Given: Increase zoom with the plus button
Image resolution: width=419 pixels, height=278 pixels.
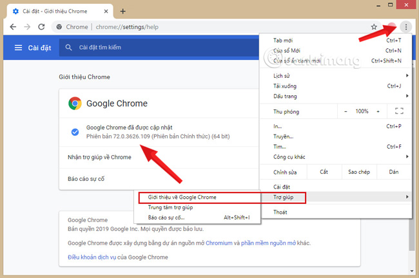Looking at the screenshot, I should (x=378, y=111).
